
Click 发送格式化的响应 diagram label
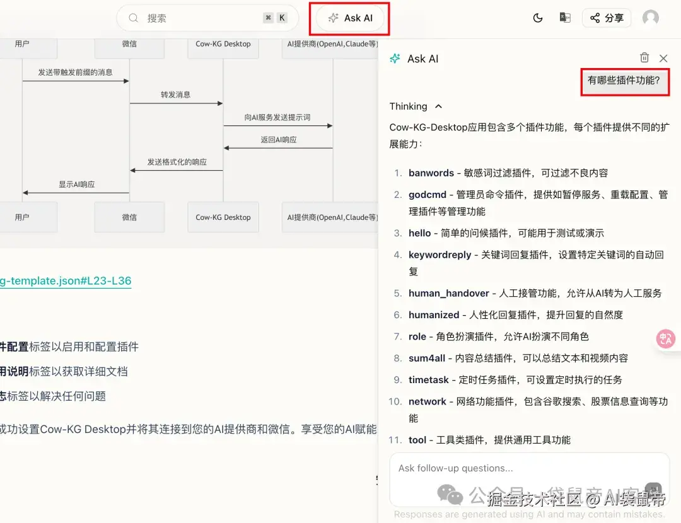click(177, 162)
